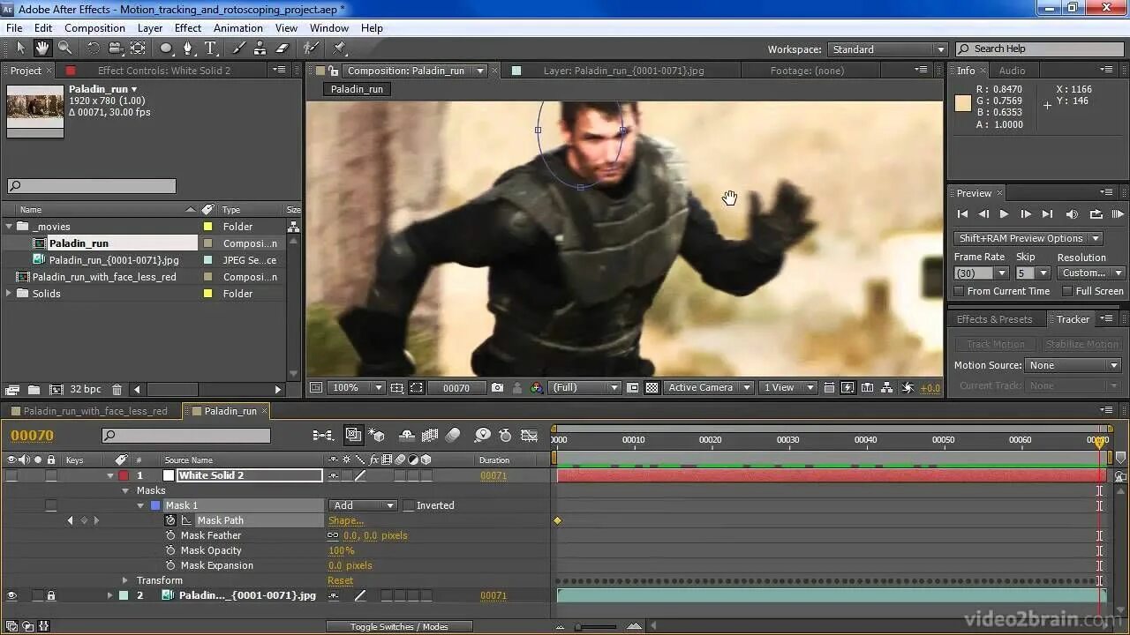
Task: Open the mask mode Add dropdown
Action: point(363,505)
